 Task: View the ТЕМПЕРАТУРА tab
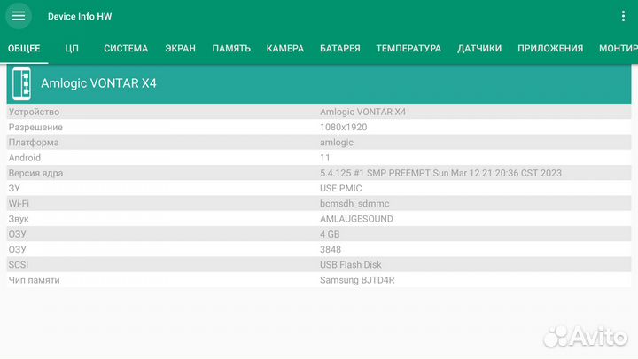[x=408, y=49]
